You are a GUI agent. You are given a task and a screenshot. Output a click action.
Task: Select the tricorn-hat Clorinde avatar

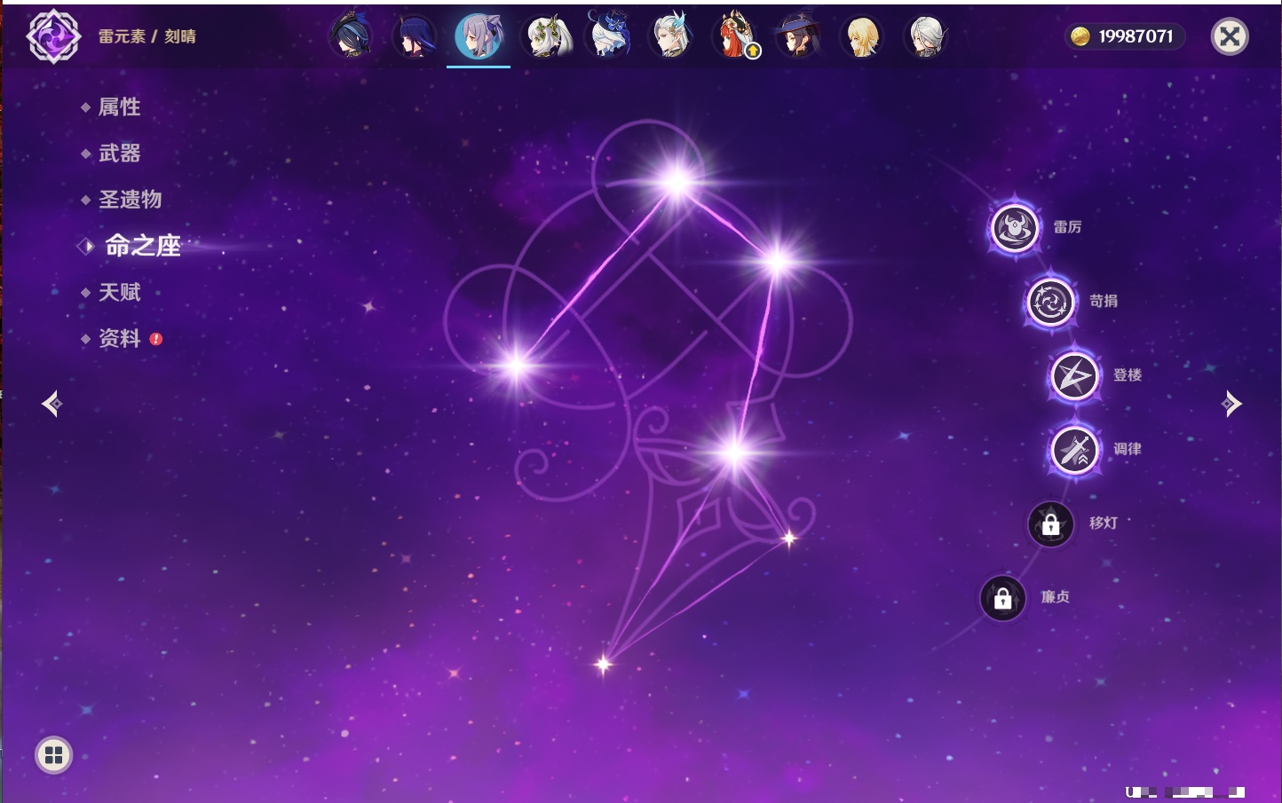[x=351, y=36]
